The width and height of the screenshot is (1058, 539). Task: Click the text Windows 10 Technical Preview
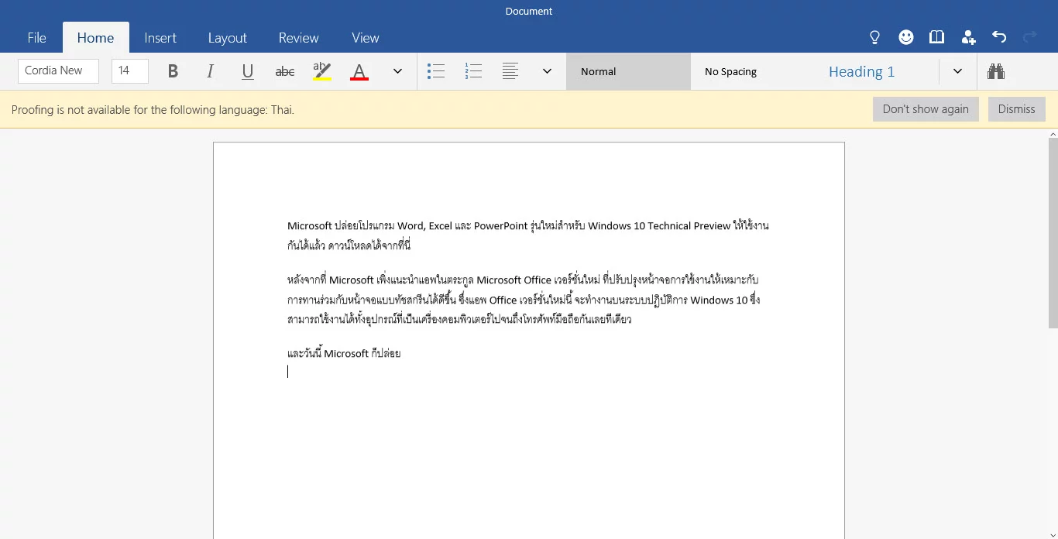pos(659,226)
